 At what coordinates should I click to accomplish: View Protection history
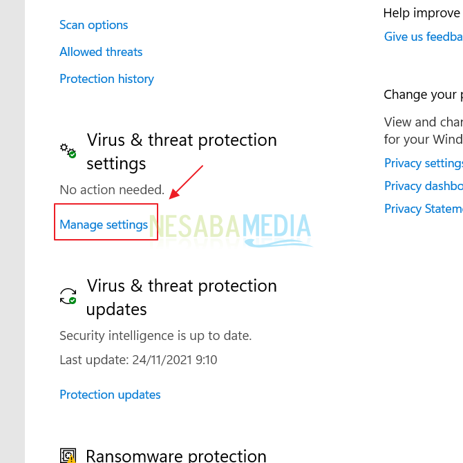[106, 79]
